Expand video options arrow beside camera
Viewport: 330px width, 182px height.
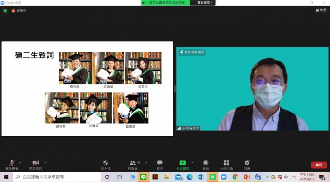point(45,163)
